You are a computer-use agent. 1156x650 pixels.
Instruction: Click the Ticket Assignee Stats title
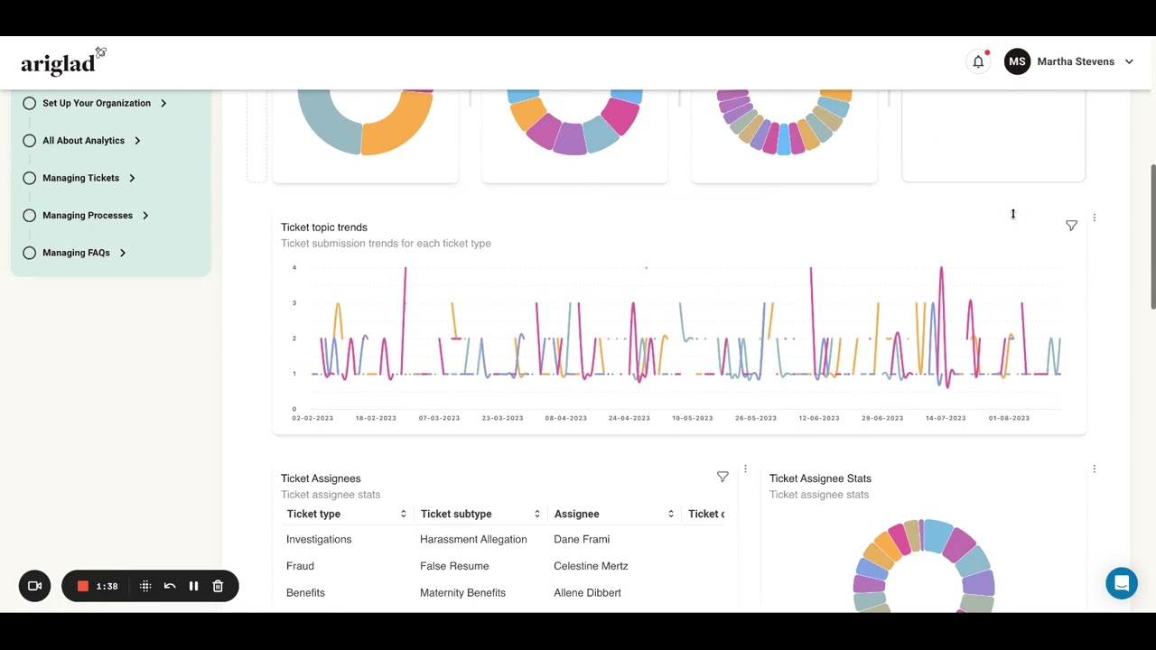pos(820,478)
